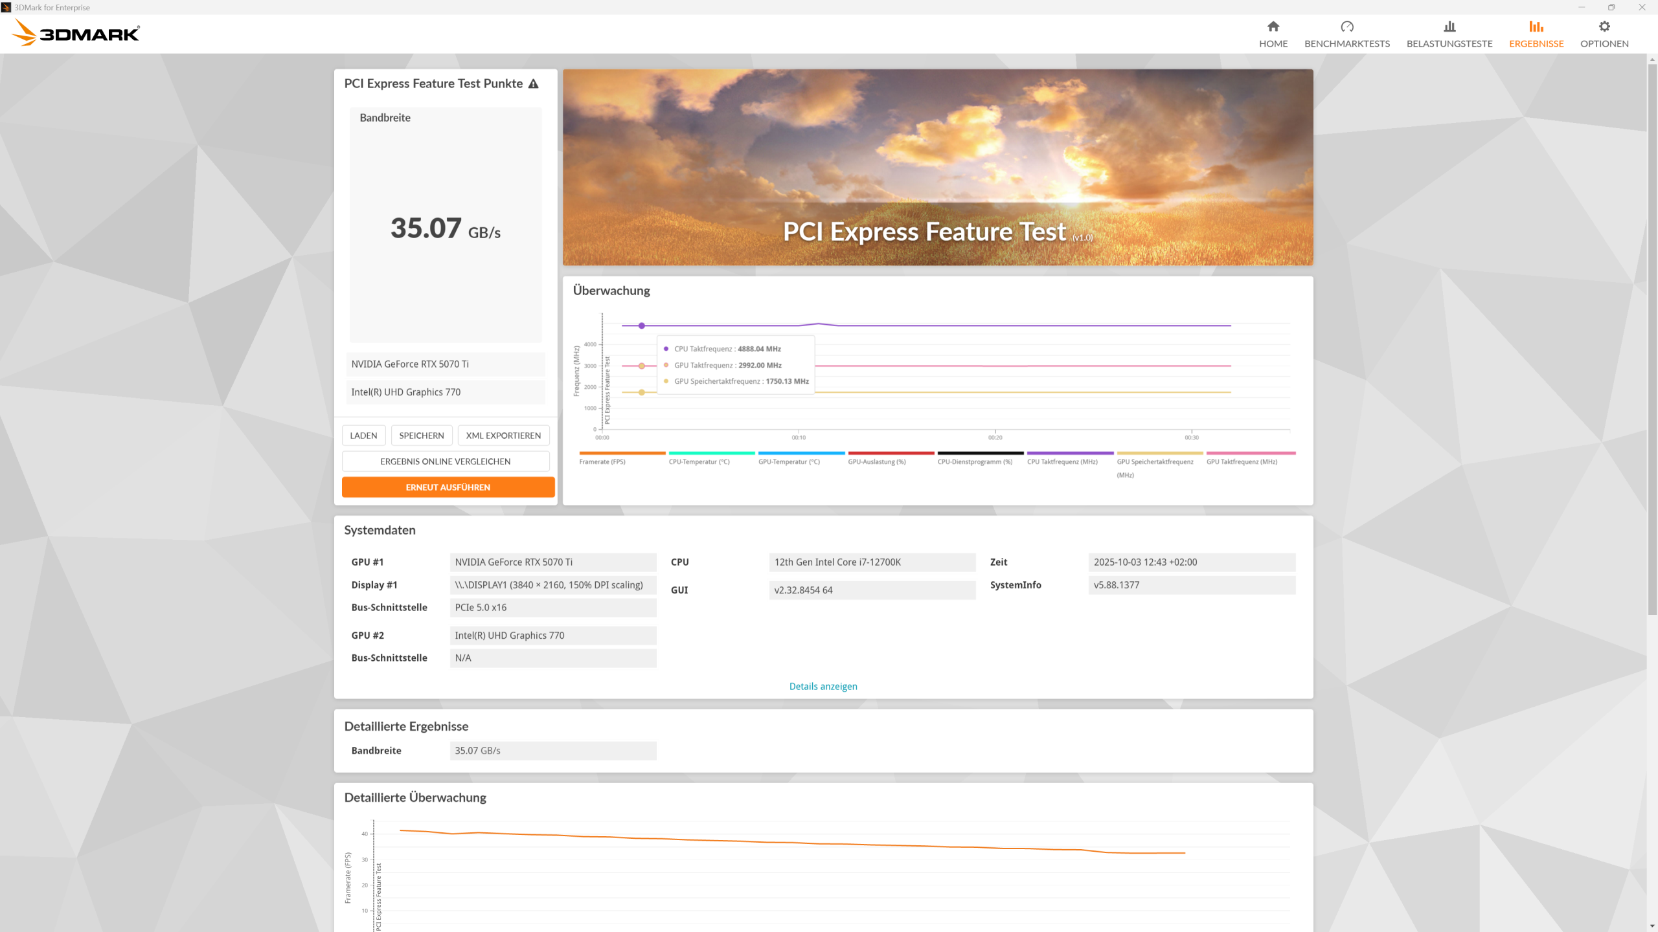The width and height of the screenshot is (1658, 932).
Task: Toggle GPU-Auslastung series in legend
Action: 876,461
